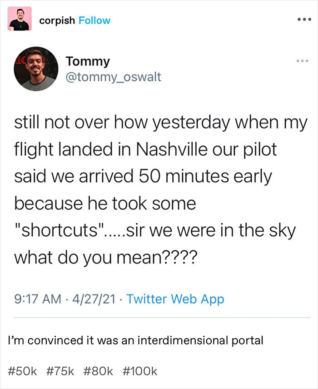Open the @tommy_oswalt profile handle
The height and width of the screenshot is (389, 318).
point(113,77)
